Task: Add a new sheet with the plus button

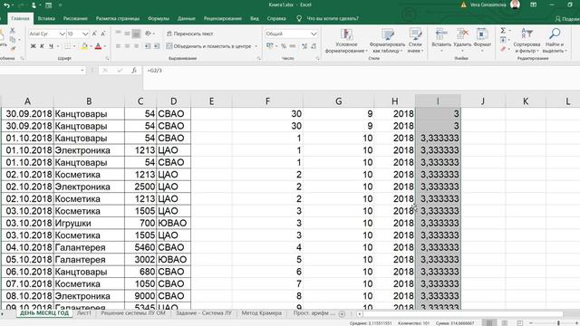Action: coord(342,314)
